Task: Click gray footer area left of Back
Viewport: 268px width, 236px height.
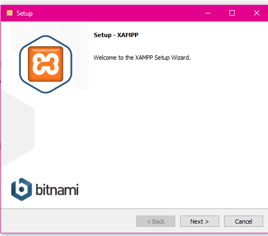Action: pyautogui.click(x=68, y=221)
